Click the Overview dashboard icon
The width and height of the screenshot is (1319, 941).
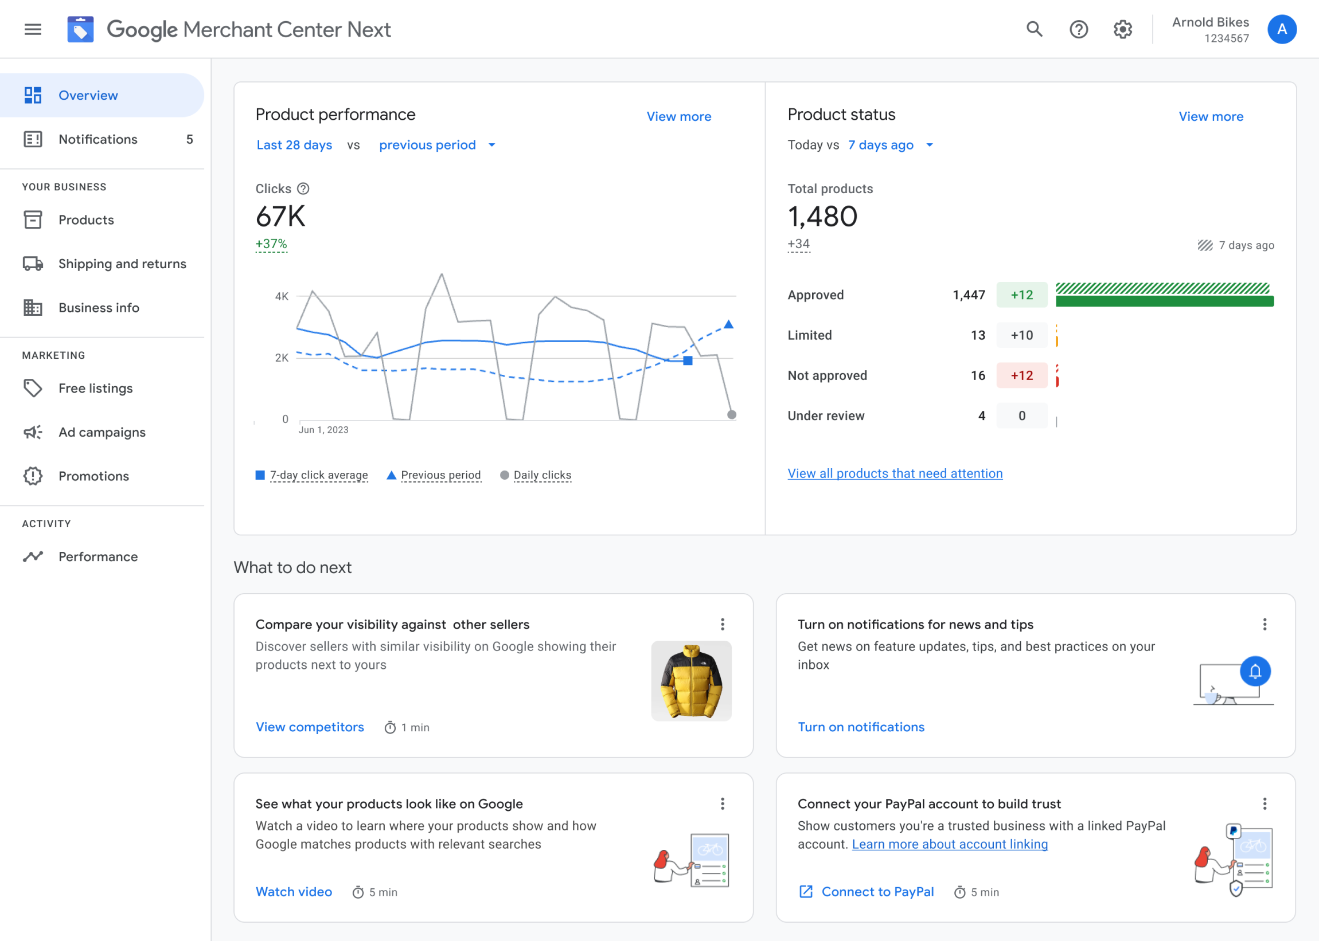pos(33,95)
